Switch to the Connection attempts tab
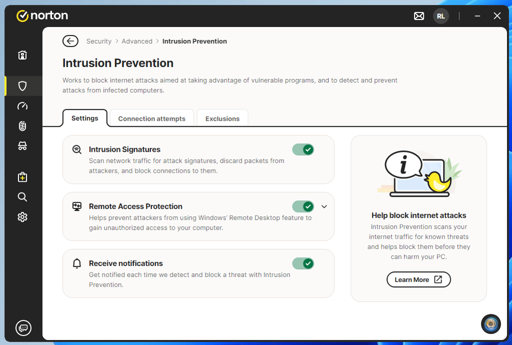512x345 pixels. click(x=152, y=118)
